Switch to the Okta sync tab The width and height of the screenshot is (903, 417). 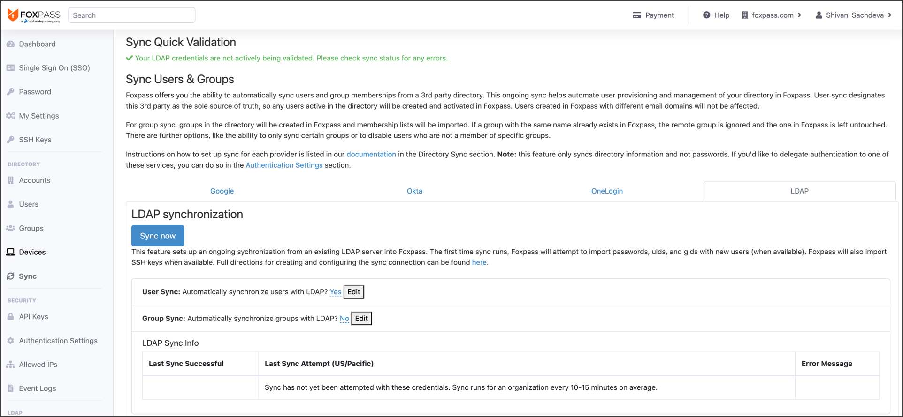[x=414, y=191]
